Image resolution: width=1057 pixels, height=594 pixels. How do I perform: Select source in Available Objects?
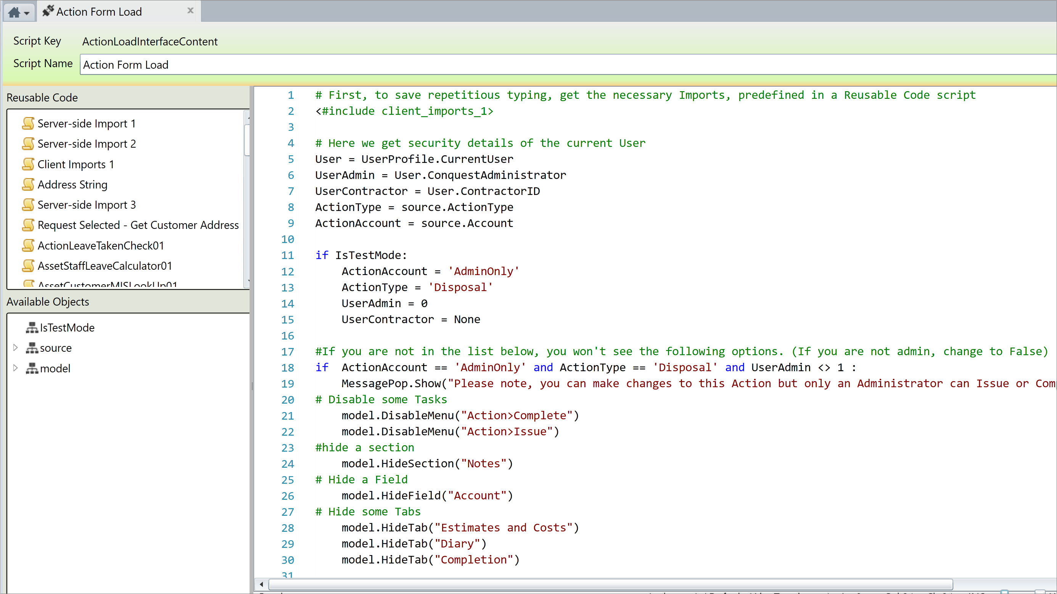(x=56, y=348)
